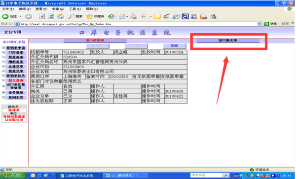296x179 pixels.
Task: Open the 编辑 menu
Action: click(x=25, y=9)
